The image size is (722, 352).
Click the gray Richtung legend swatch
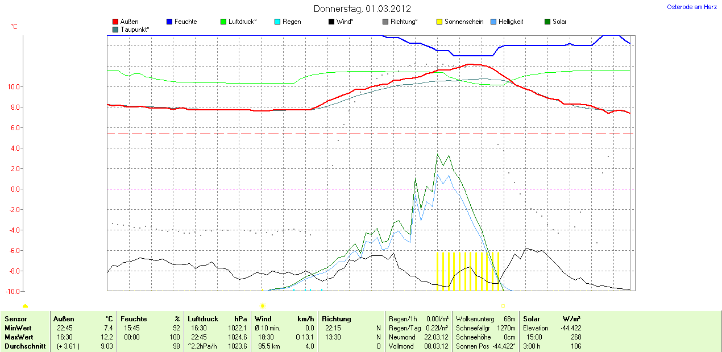(x=385, y=22)
